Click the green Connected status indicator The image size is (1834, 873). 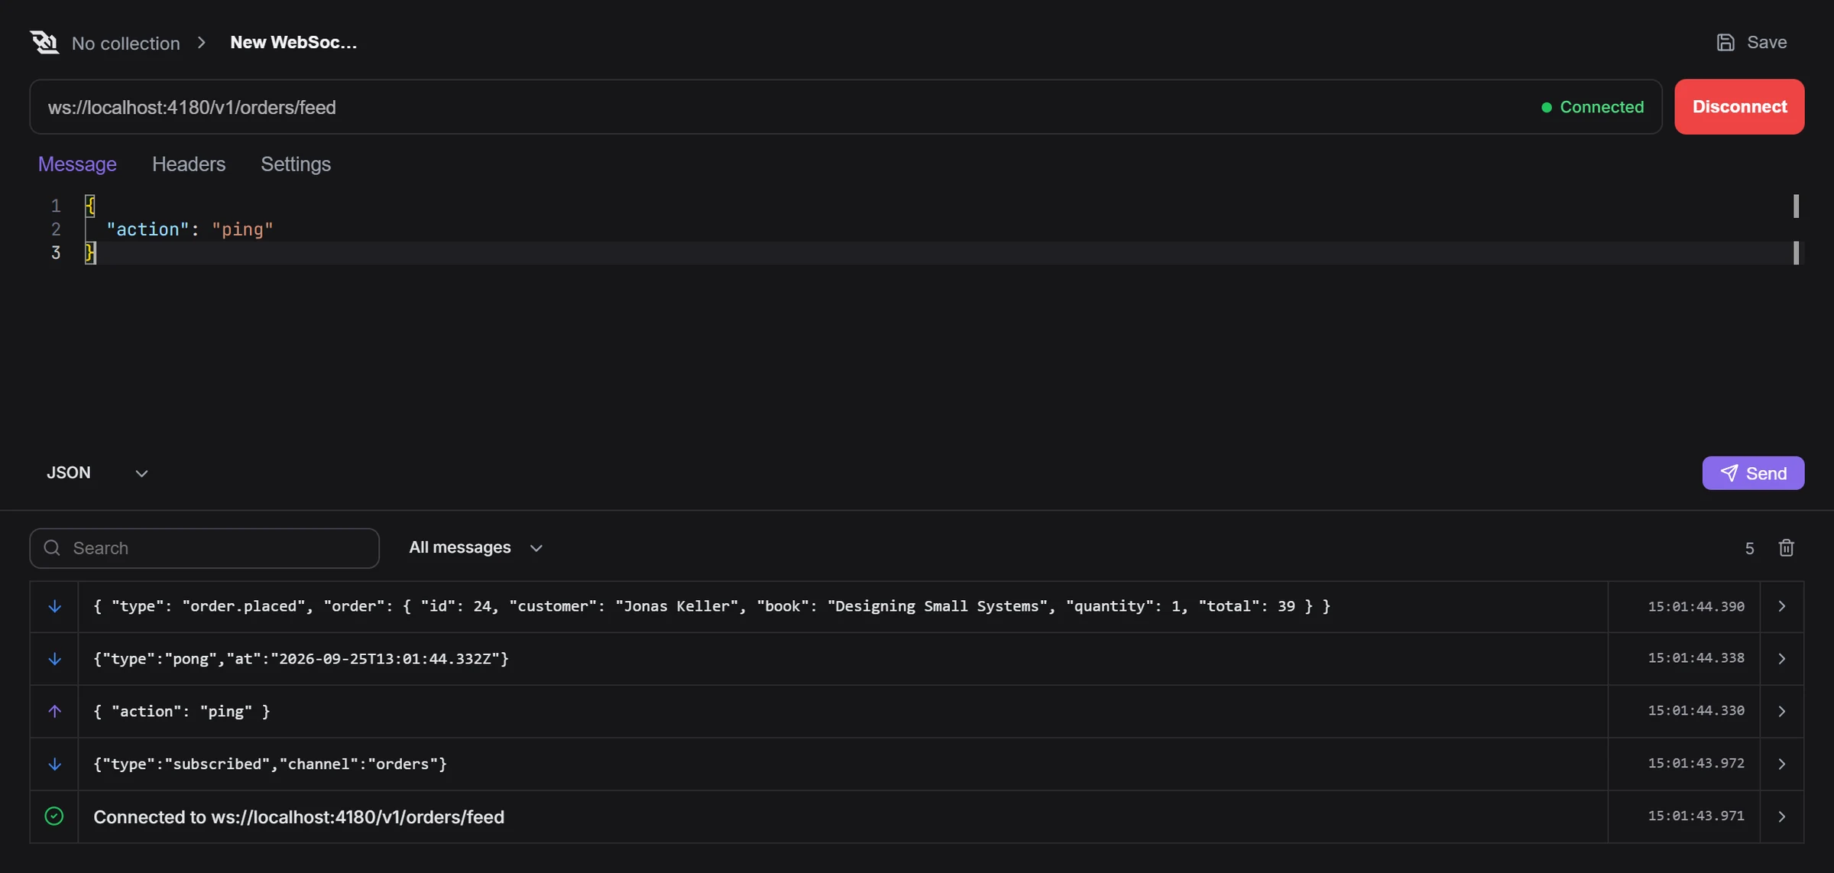(1593, 107)
